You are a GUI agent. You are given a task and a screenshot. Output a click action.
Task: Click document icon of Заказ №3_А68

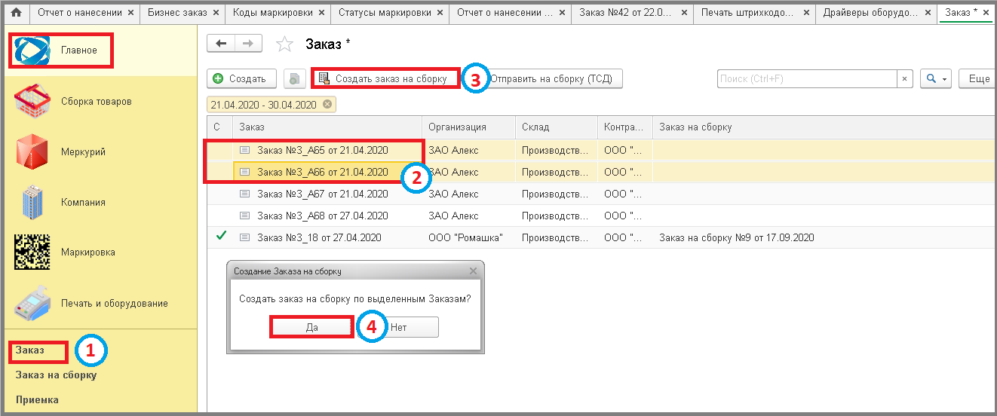[x=244, y=216]
